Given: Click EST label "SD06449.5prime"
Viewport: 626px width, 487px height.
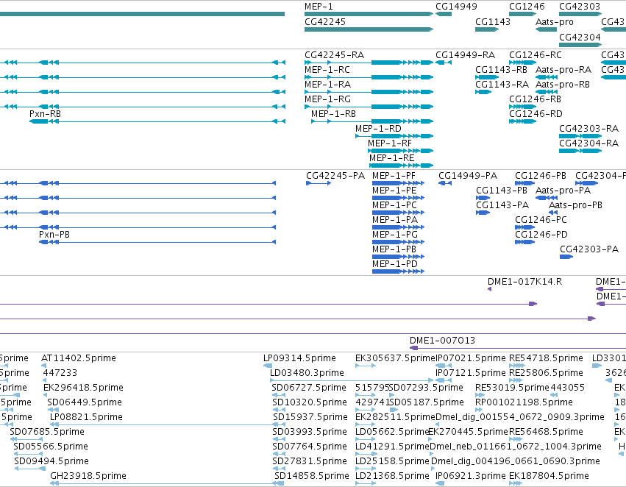Looking at the screenshot, I should coord(85,403).
